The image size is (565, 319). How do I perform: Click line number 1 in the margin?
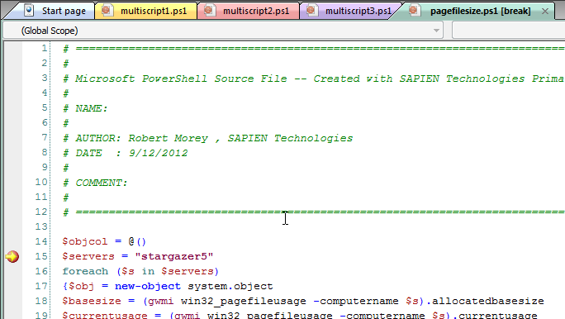point(45,48)
